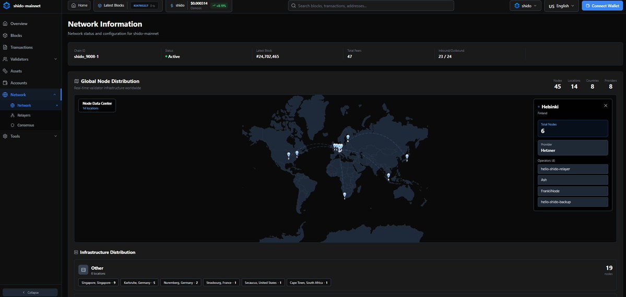Click the Japan map pin with 2 nodes
Image resolution: width=626 pixels, height=297 pixels.
tap(407, 157)
